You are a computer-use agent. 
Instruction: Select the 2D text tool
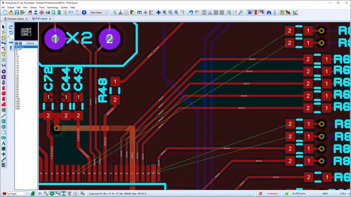(x=3, y=143)
